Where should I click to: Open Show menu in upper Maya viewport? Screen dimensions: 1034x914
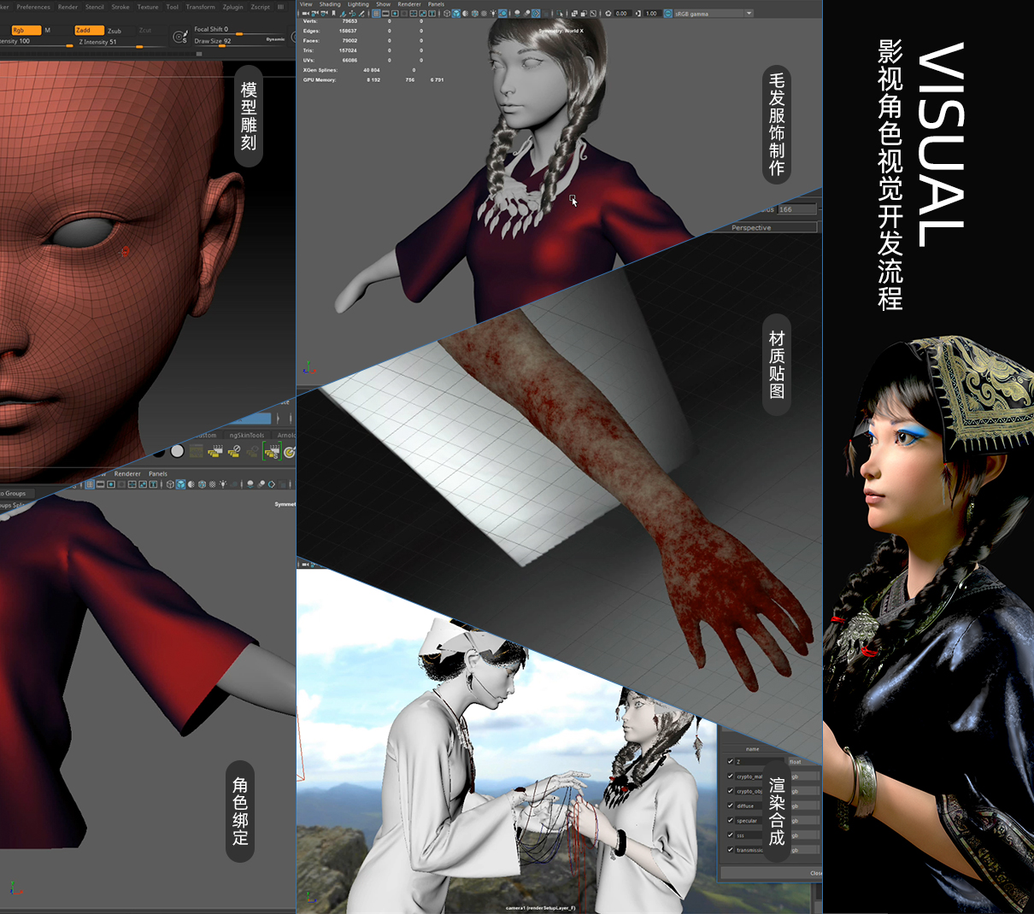point(384,4)
